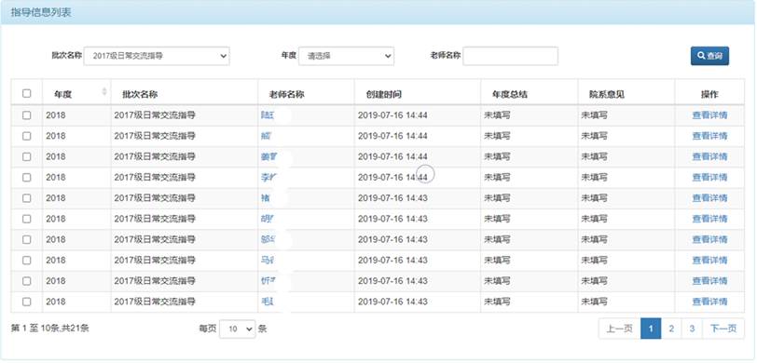Open 查看详情 for the last row
Viewport: 757px width, 363px height.
tap(709, 302)
